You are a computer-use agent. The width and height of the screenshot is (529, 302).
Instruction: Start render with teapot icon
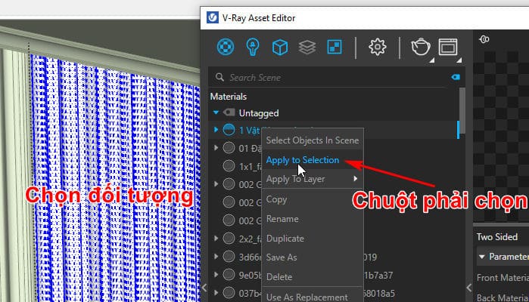tap(420, 48)
